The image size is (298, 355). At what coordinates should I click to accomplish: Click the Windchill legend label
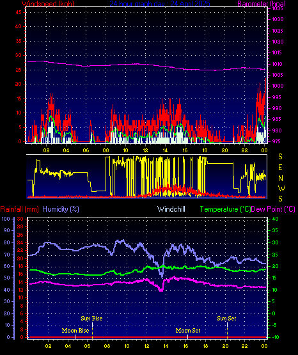(x=171, y=209)
